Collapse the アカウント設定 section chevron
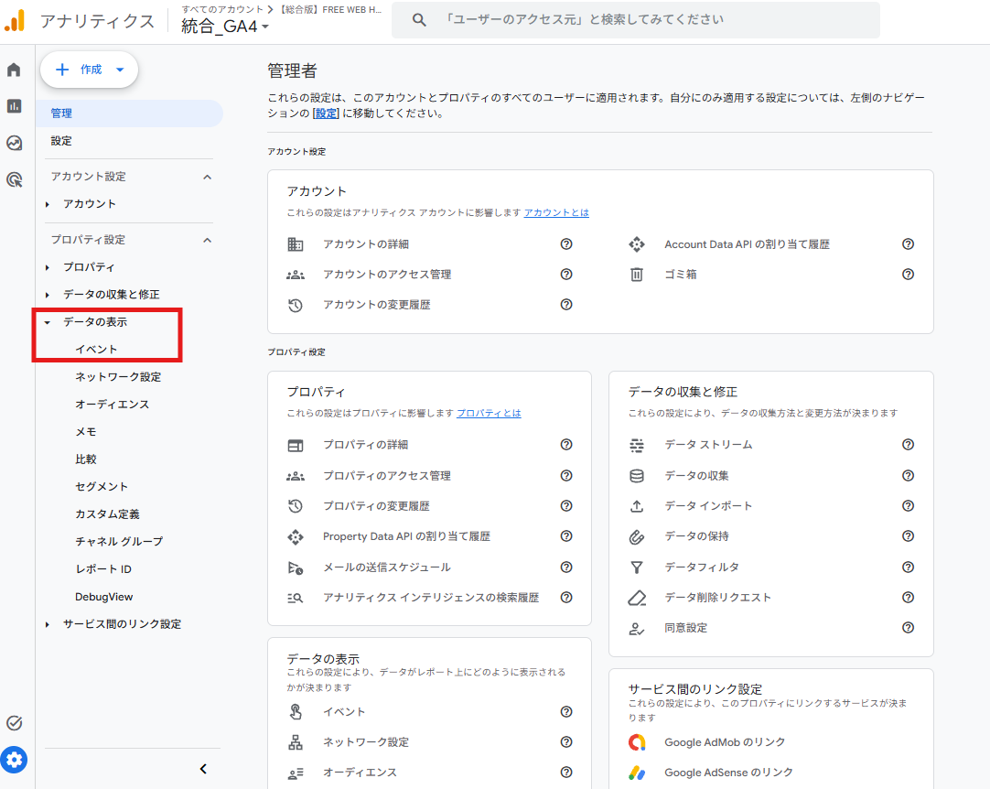990x789 pixels. tap(207, 177)
